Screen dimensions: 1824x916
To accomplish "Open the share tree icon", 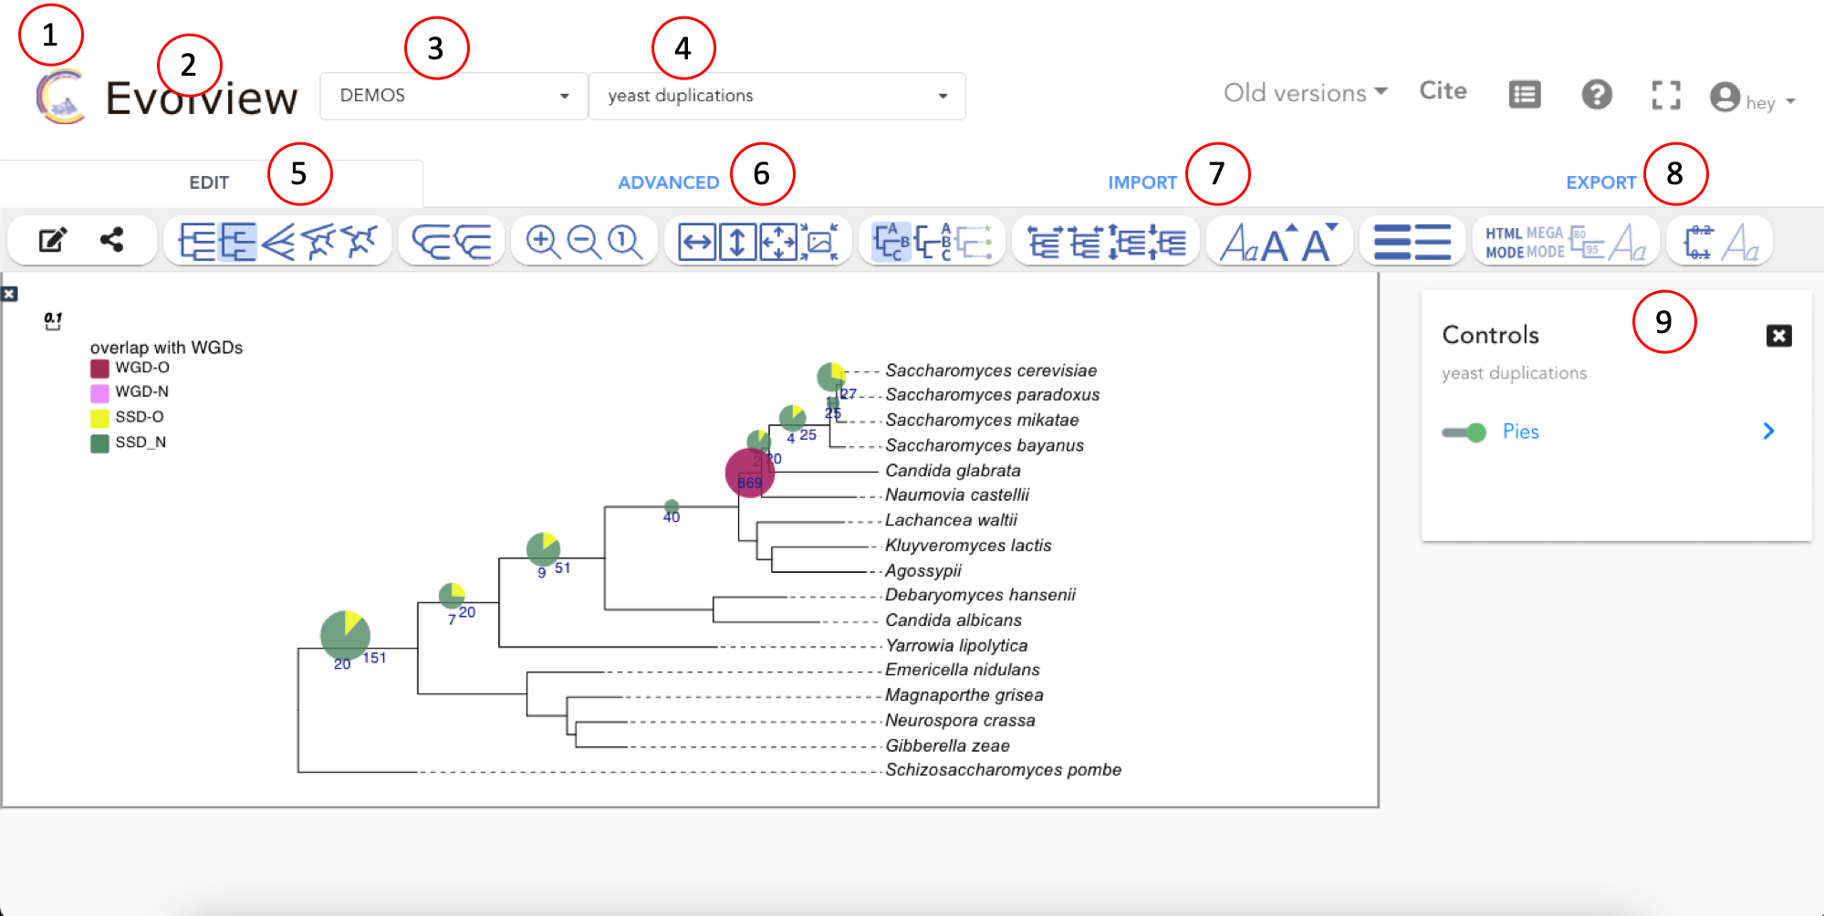I will (113, 240).
